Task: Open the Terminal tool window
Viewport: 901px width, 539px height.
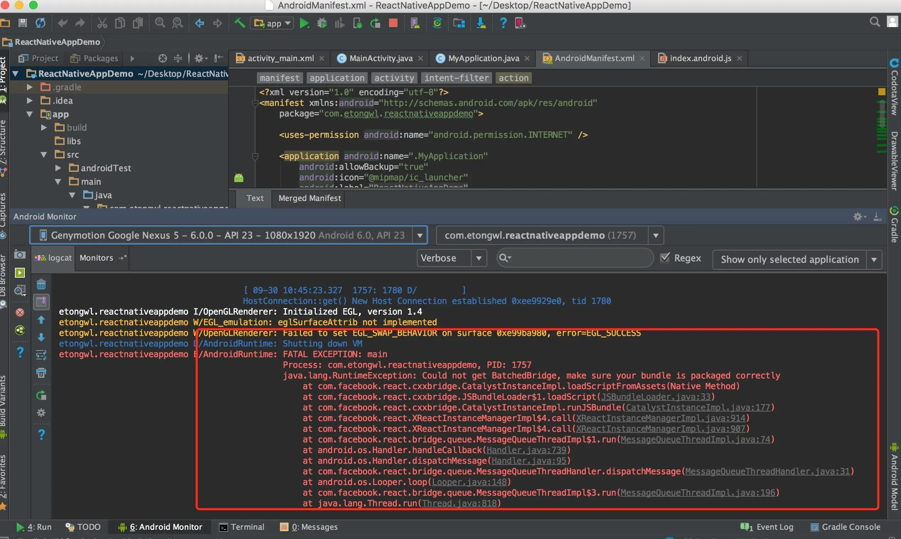Action: (242, 527)
